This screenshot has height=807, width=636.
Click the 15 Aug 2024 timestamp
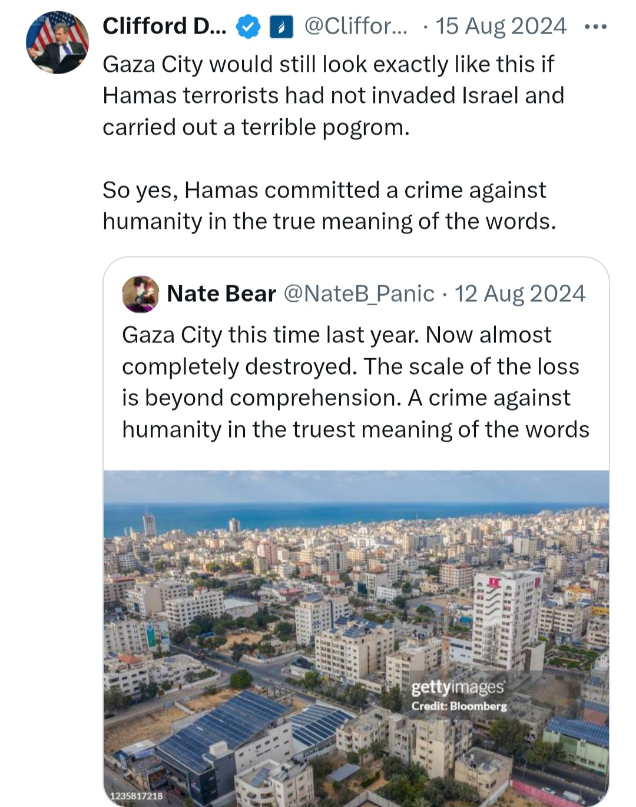pyautogui.click(x=501, y=26)
